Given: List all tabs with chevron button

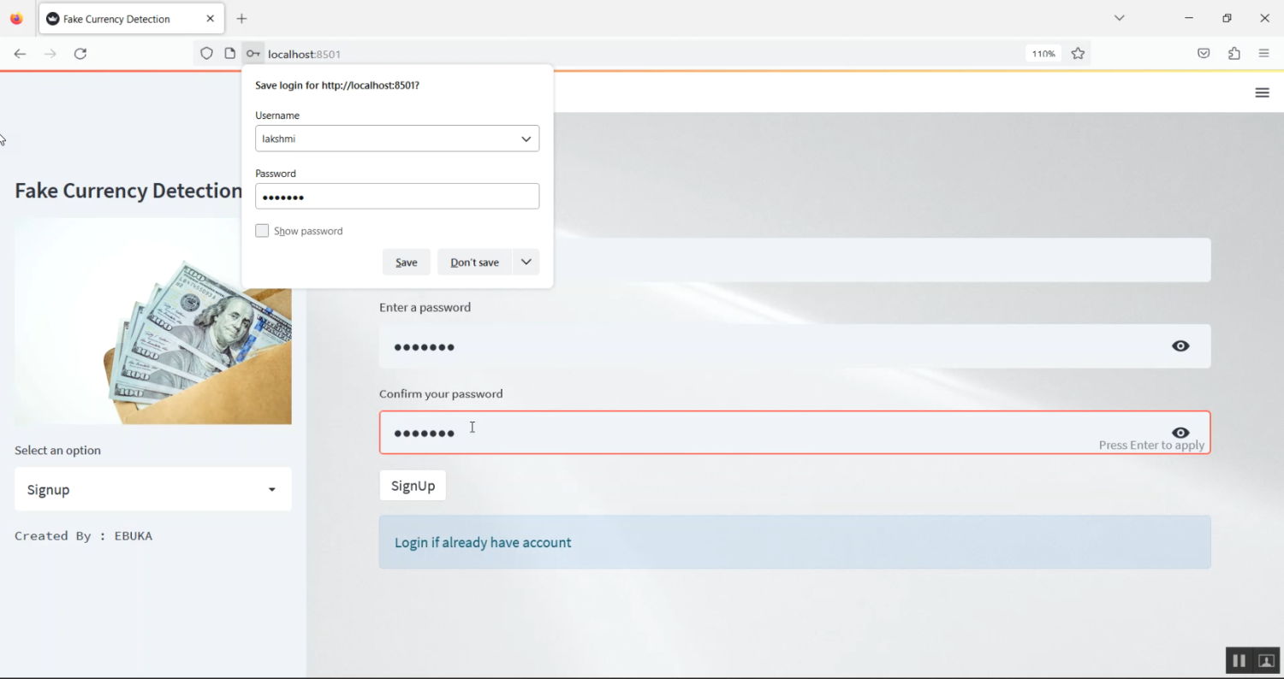Looking at the screenshot, I should 1119,18.
